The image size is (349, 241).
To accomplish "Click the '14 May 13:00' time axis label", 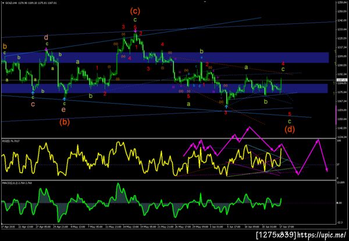I will 130,227.
